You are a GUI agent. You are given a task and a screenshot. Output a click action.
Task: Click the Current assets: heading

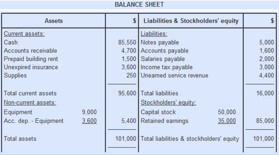tap(24, 34)
